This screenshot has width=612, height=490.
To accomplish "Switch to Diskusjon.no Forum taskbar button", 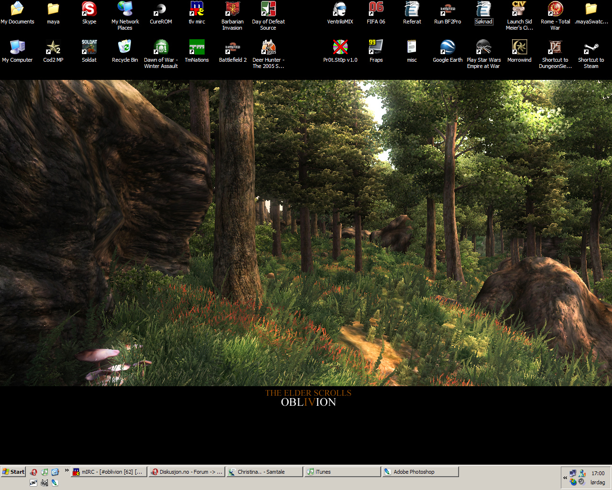I will point(187,472).
